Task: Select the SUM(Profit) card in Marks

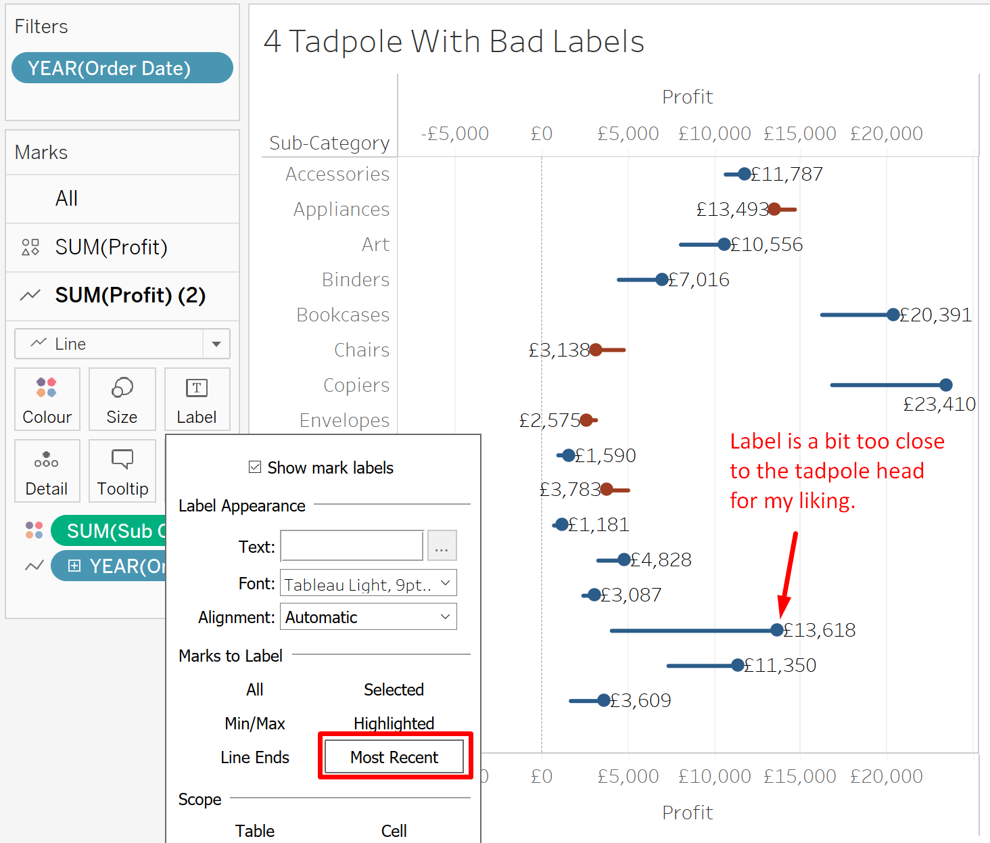Action: pyautogui.click(x=111, y=247)
